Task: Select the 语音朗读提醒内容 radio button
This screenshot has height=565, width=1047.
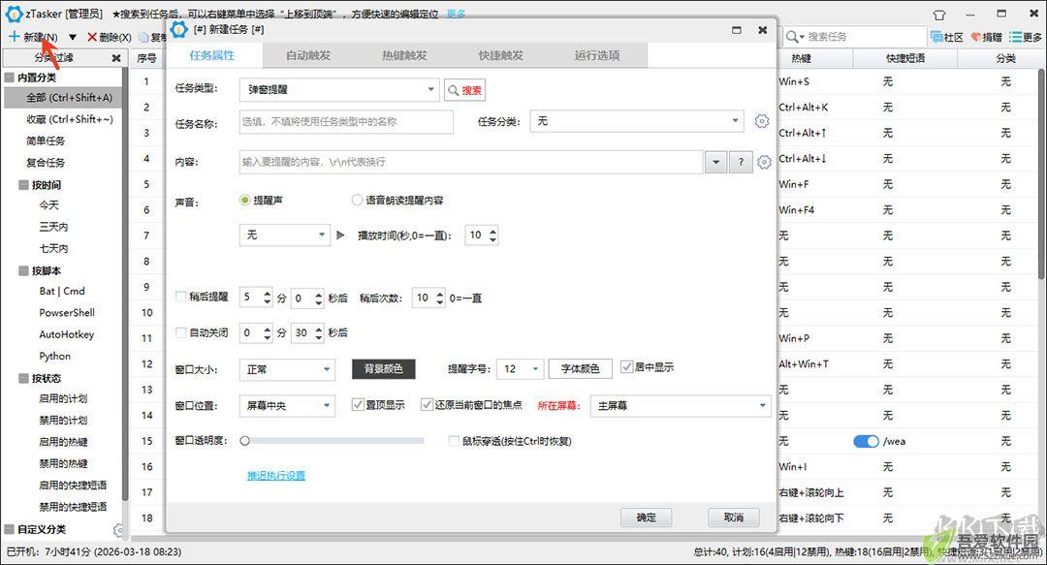Action: tap(357, 201)
